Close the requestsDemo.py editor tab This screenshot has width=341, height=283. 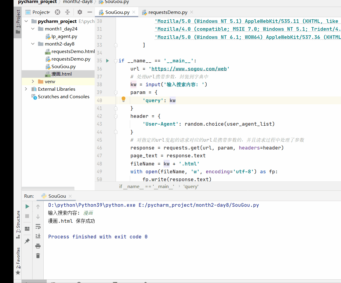click(192, 12)
